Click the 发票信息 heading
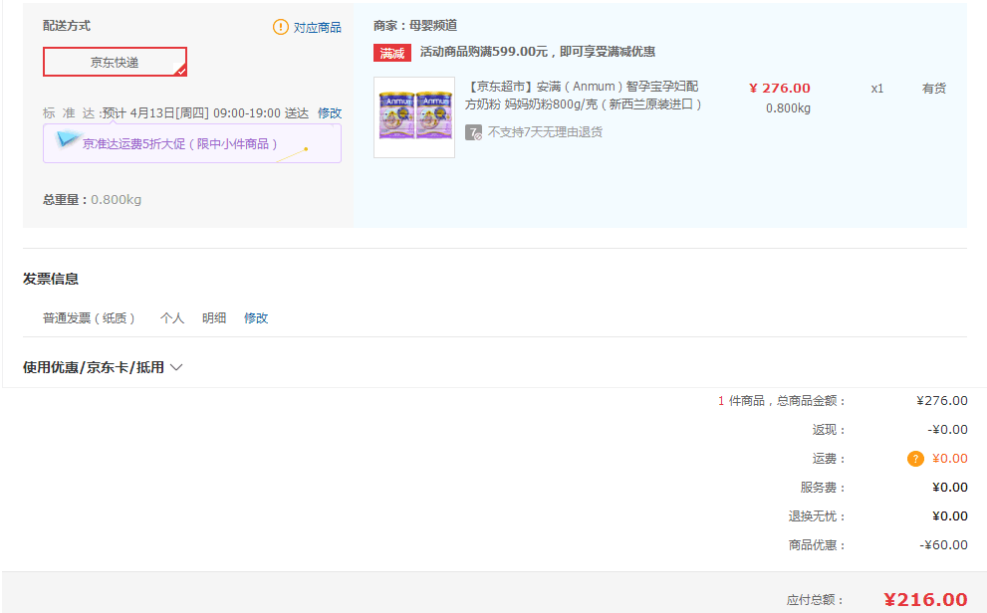Screen dimensions: 987x613 (51, 280)
